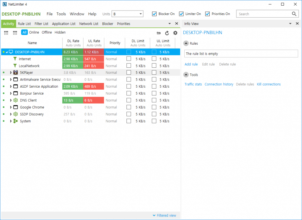
Task: Switch to the Rule List tab
Action: (24, 24)
